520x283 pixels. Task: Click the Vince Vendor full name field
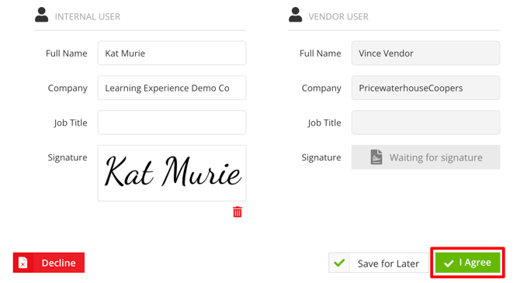(x=426, y=53)
